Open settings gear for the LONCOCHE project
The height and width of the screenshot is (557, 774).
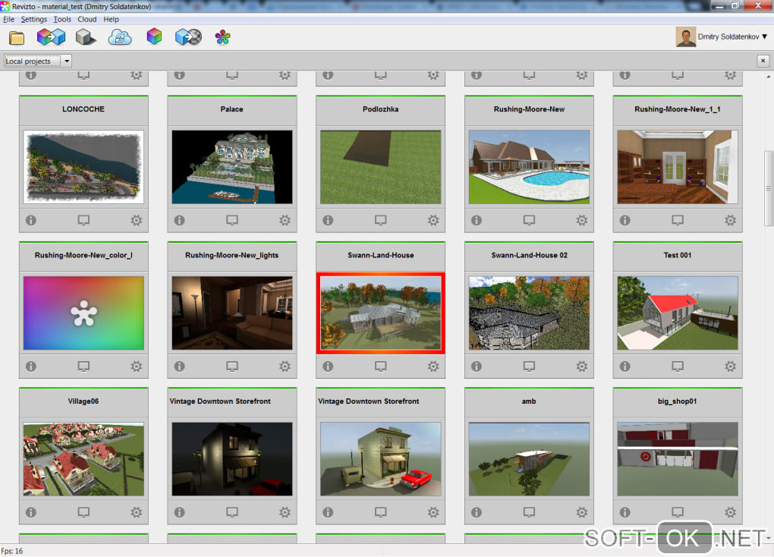coord(137,220)
